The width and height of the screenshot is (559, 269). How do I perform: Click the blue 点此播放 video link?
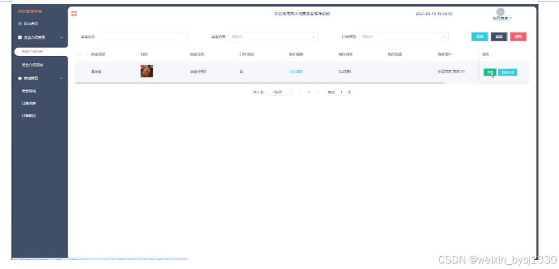tap(296, 72)
